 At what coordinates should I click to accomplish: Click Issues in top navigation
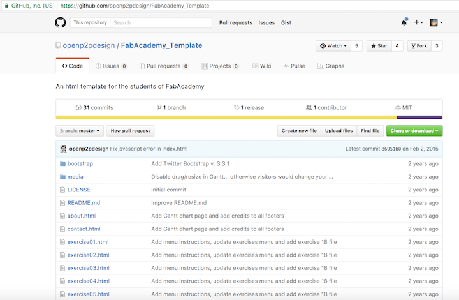[266, 22]
